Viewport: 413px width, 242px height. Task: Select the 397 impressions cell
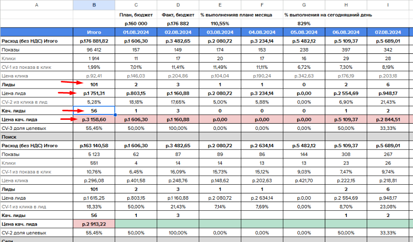coord(346,50)
